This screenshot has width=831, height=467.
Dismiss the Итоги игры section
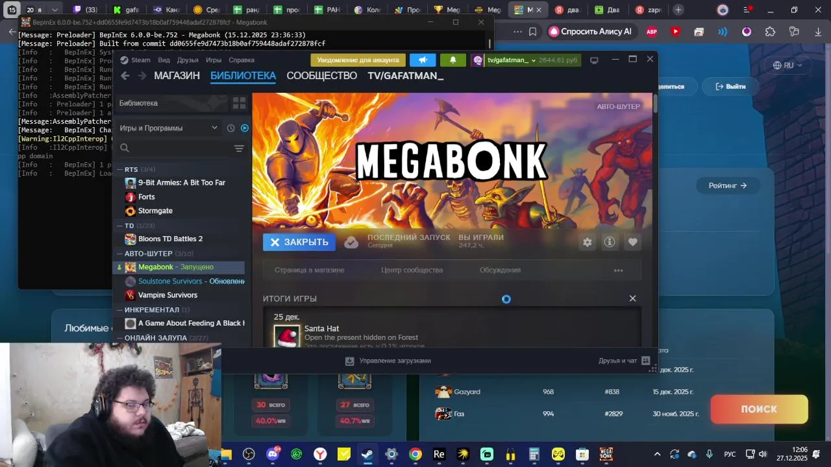pos(632,298)
